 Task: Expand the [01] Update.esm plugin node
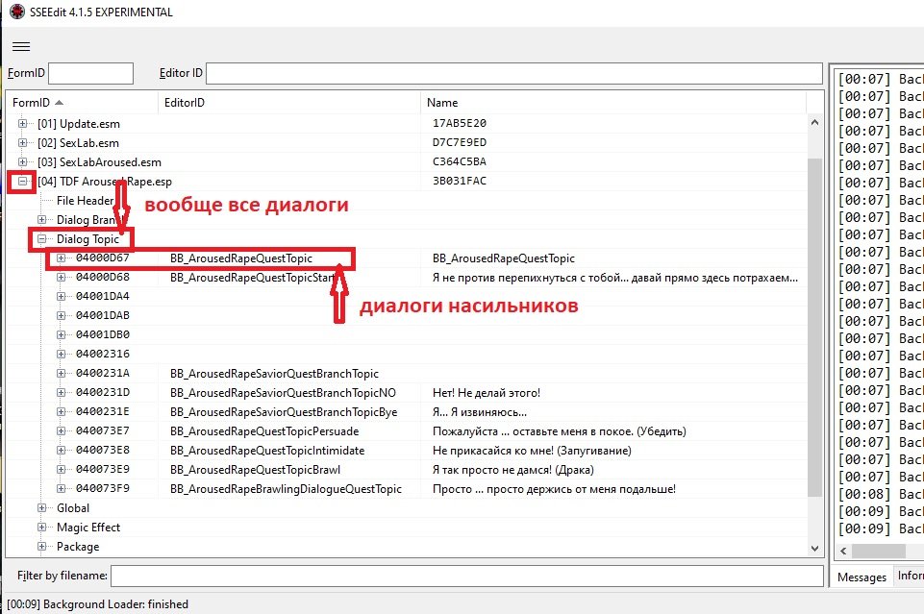point(23,124)
